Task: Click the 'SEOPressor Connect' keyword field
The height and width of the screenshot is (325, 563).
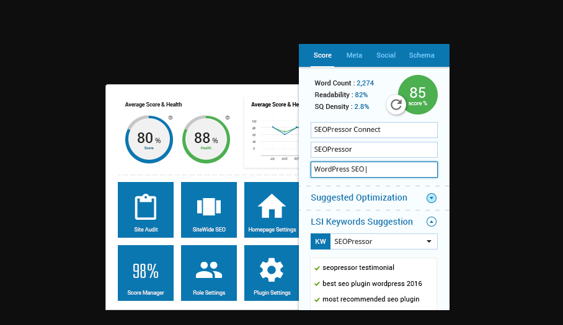Action: click(x=374, y=130)
